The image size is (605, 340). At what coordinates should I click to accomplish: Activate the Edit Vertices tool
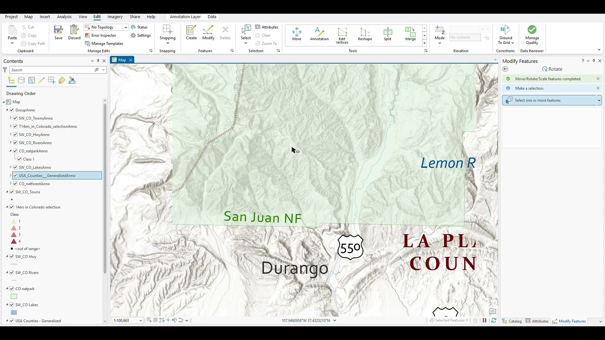click(342, 35)
